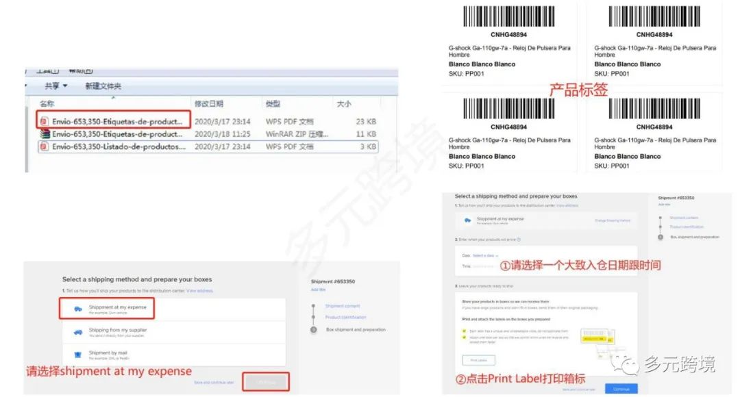This screenshot has height=397, width=740.
Task: Click Add title link in the print labels panel
Action: (x=664, y=205)
